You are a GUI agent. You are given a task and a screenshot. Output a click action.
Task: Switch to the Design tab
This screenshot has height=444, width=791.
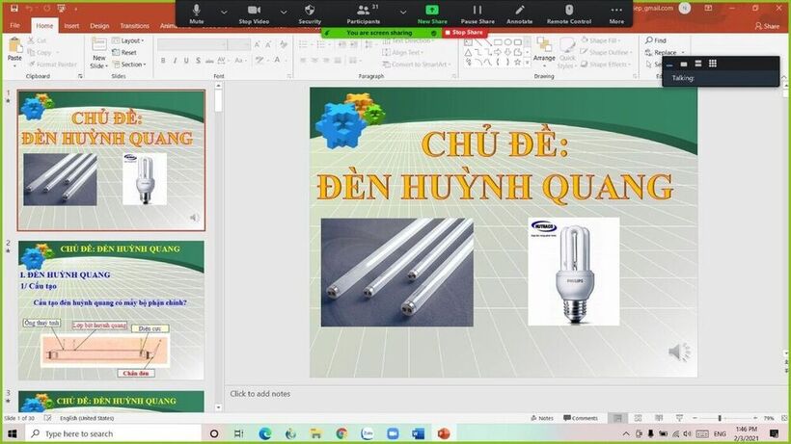click(x=99, y=26)
